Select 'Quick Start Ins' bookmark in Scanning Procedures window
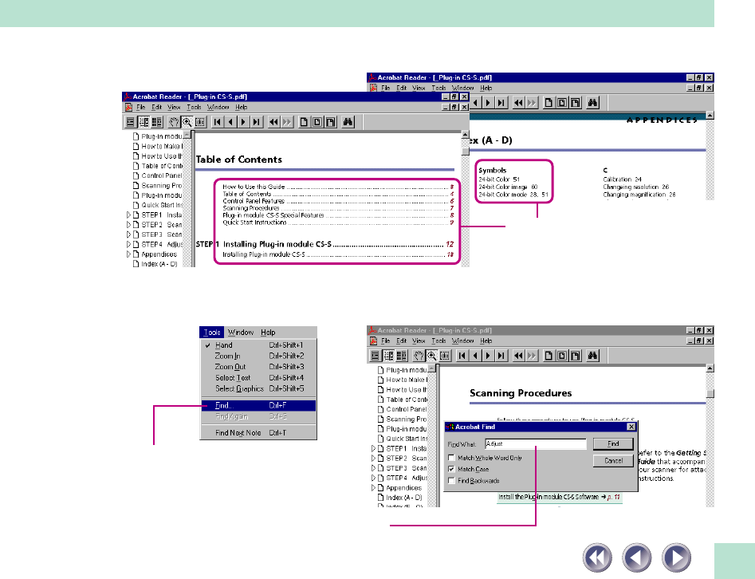Viewport: 755px width, 579px height. pyautogui.click(x=402, y=439)
